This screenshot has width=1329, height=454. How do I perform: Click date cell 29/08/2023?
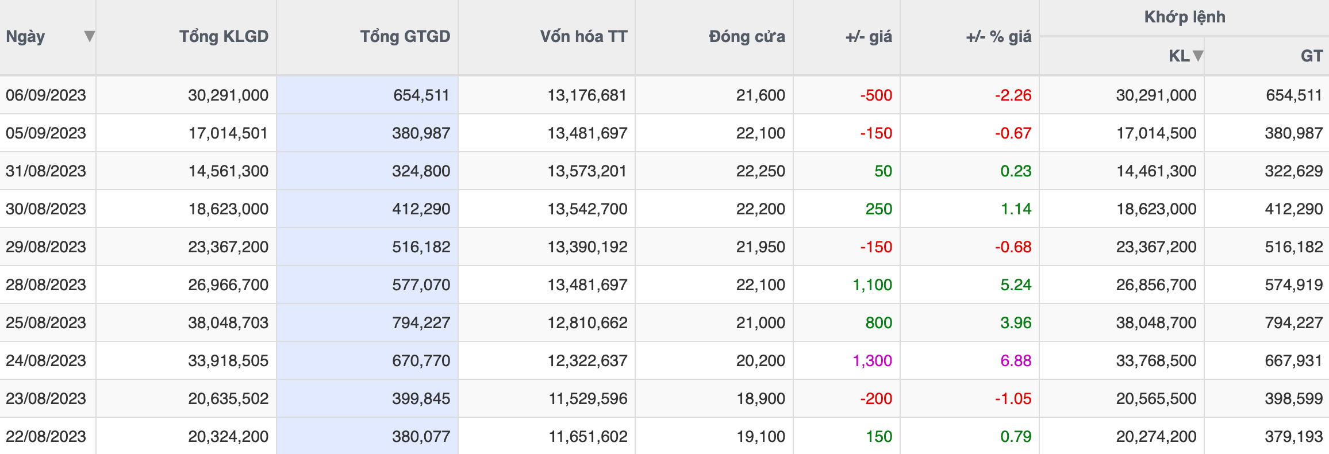click(46, 247)
